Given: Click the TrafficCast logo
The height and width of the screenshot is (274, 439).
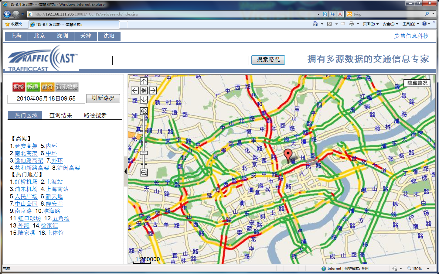Looking at the screenshot, I should (43, 58).
